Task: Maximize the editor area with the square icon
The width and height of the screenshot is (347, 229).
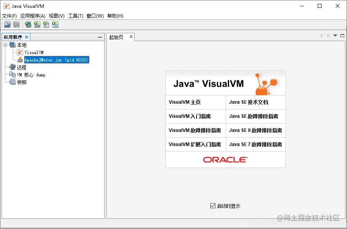Action: click(342, 36)
